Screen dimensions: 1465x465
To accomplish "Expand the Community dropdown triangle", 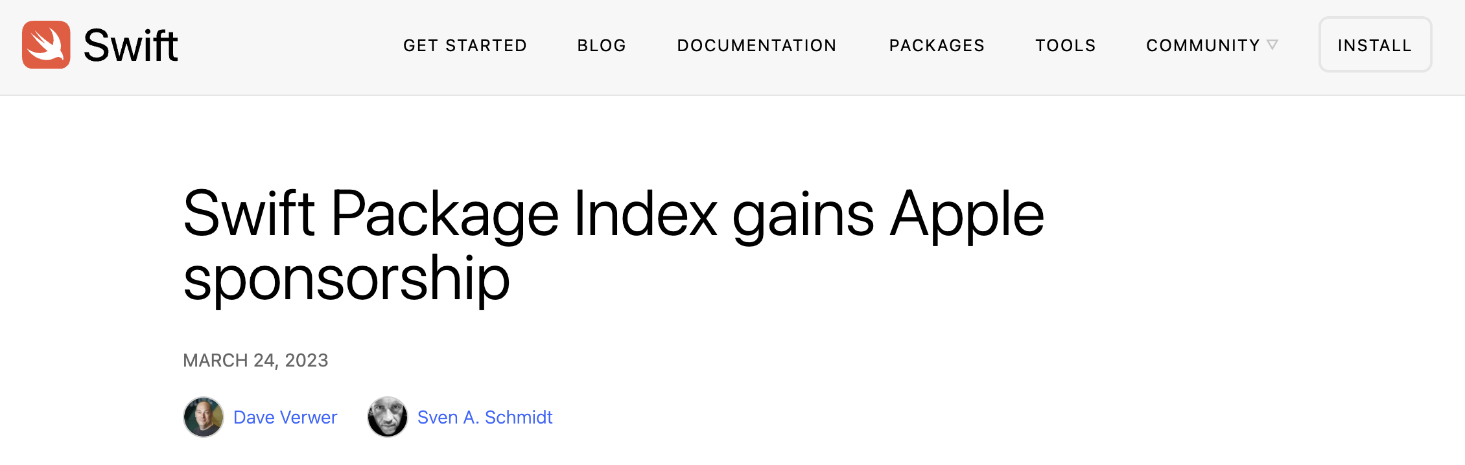I will 1272,45.
